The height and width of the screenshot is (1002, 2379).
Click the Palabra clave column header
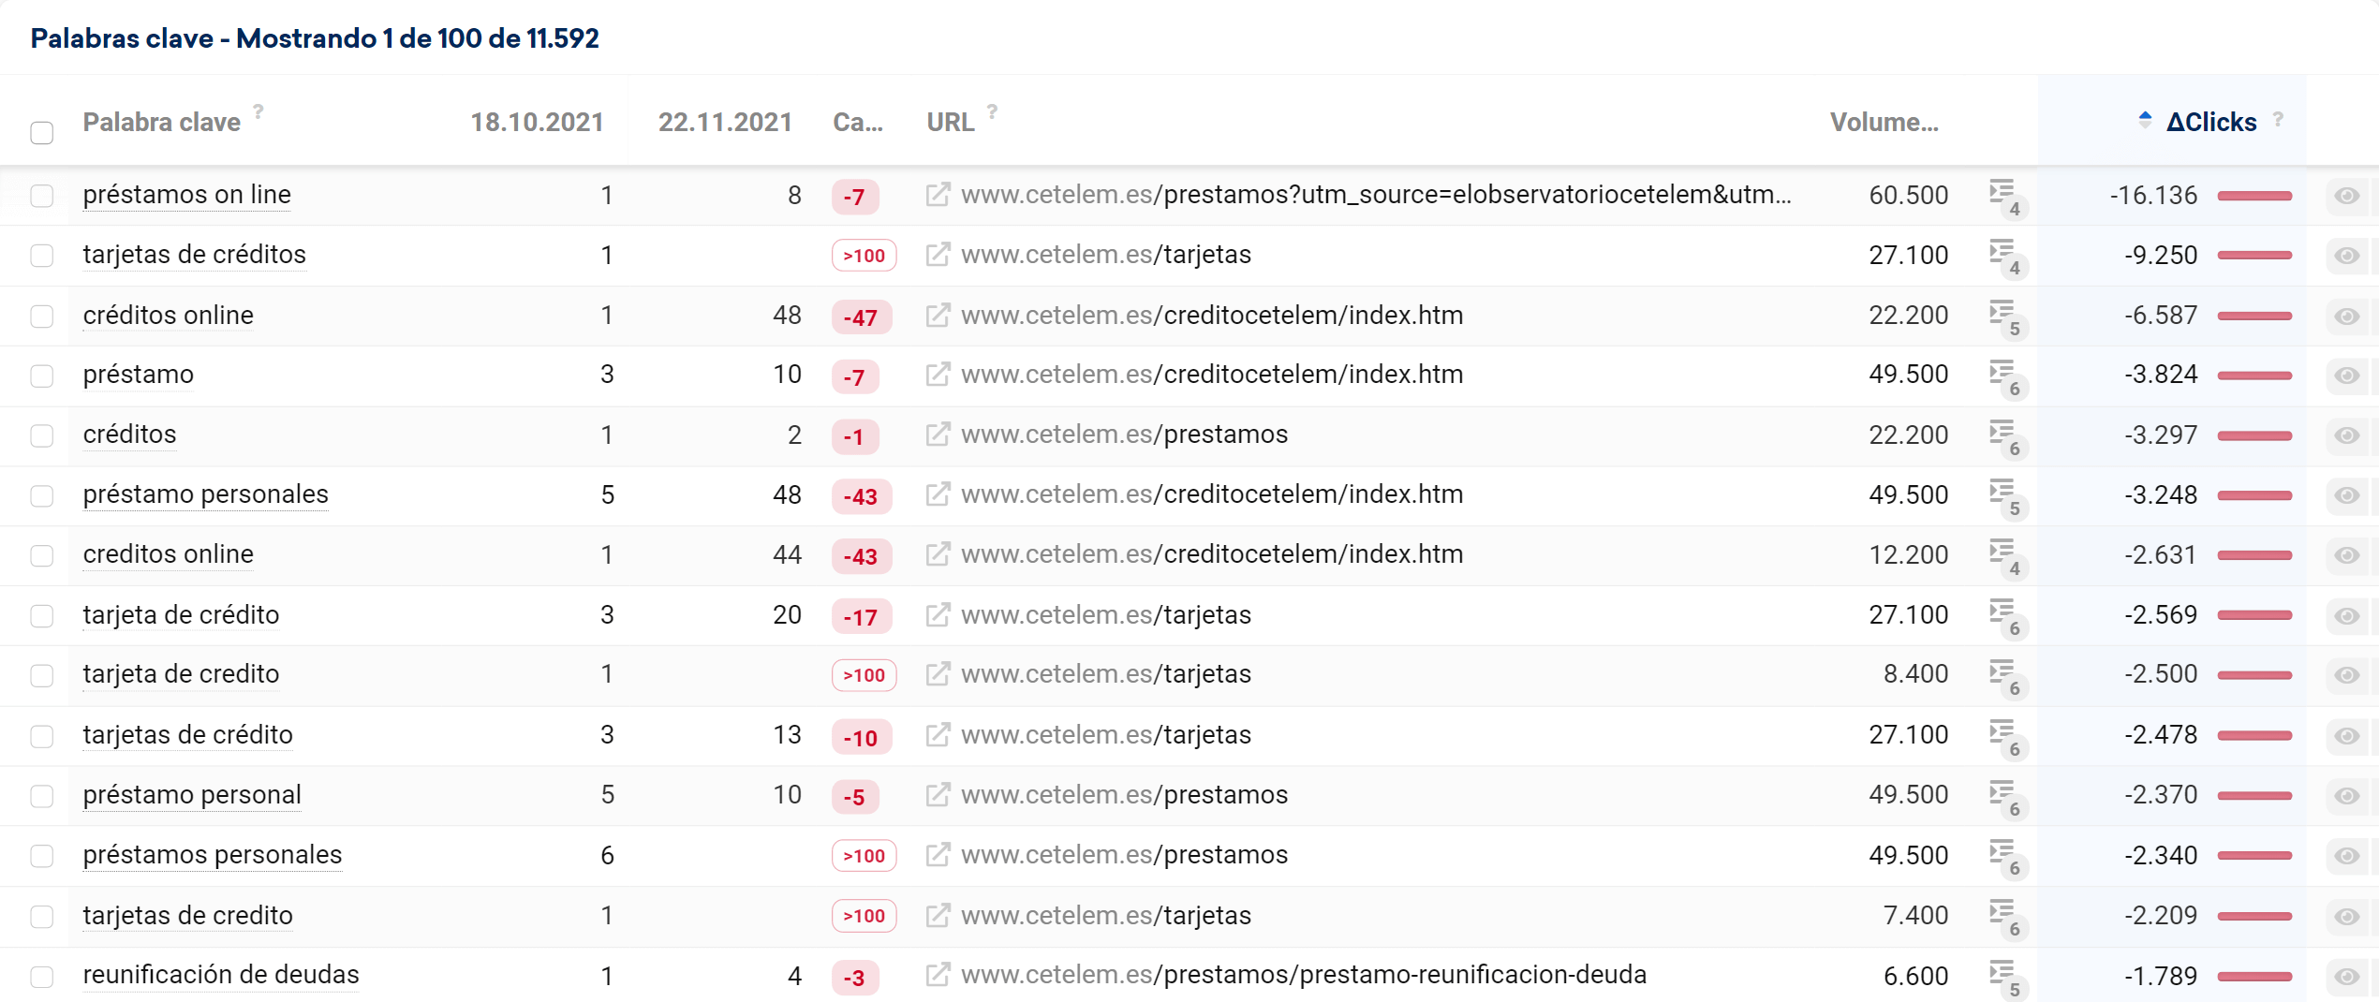[161, 123]
